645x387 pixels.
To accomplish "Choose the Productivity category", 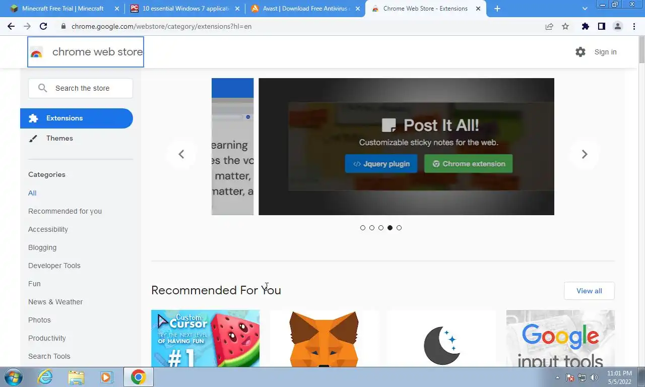I will [x=47, y=338].
